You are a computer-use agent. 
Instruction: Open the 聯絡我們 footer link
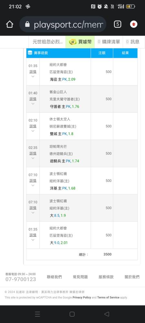click(x=54, y=277)
